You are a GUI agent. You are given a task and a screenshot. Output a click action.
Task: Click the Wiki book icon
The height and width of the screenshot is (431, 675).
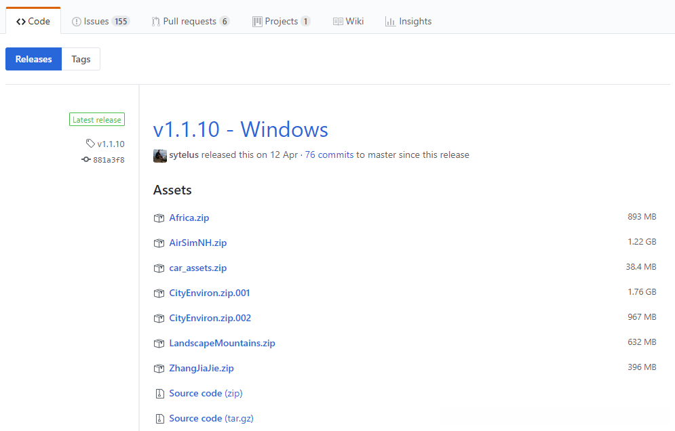tap(338, 22)
